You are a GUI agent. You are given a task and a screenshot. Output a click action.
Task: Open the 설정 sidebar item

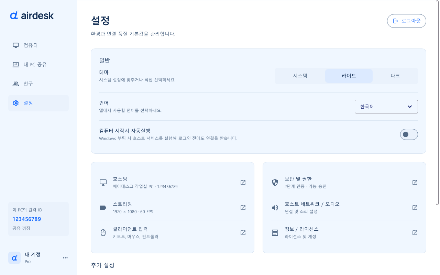[38, 103]
